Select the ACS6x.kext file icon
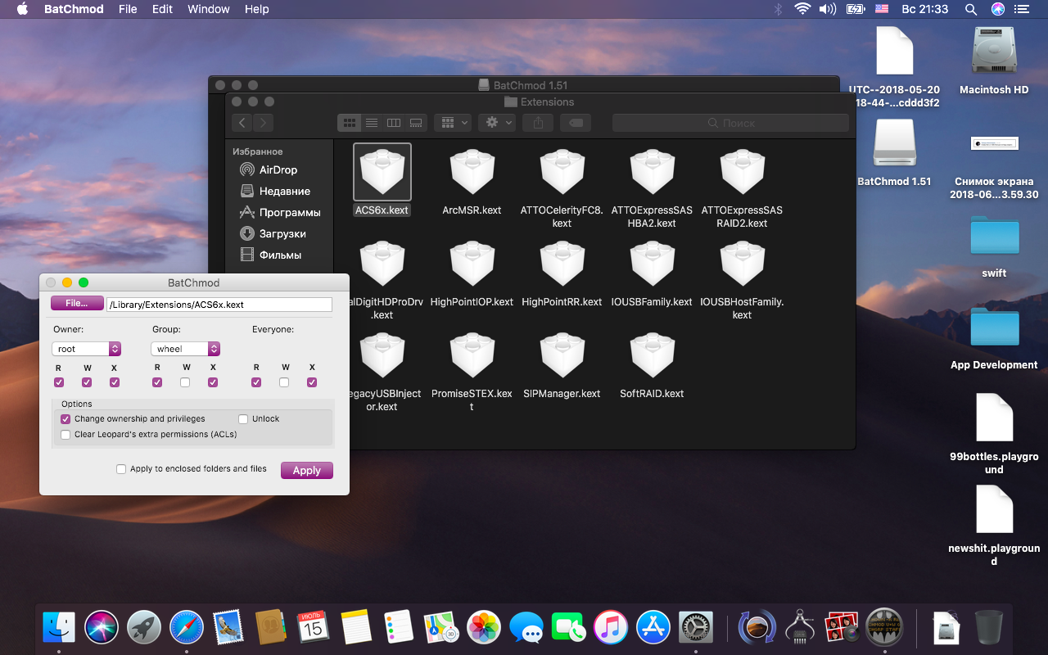This screenshot has width=1048, height=655. pos(382,172)
